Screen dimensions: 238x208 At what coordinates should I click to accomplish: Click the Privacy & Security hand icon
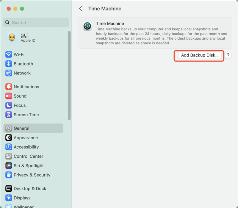point(8,175)
